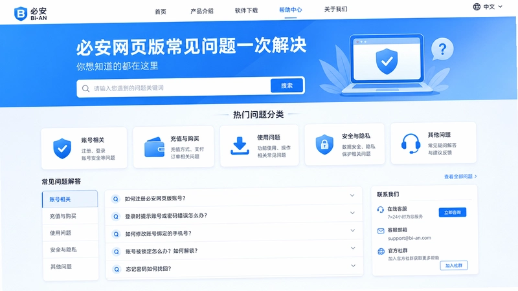Go to 首页 in top navigation

[x=161, y=12]
